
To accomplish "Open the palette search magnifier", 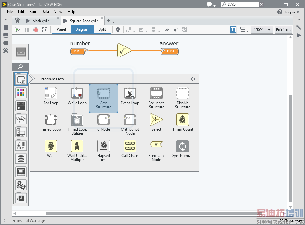I will pos(20,67).
